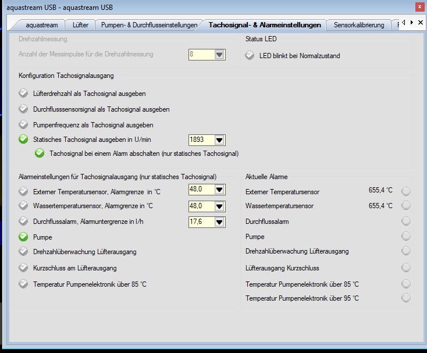Click the Lüfterausgang Kurzschluss status indicator
The width and height of the screenshot is (427, 353).
pos(405,268)
